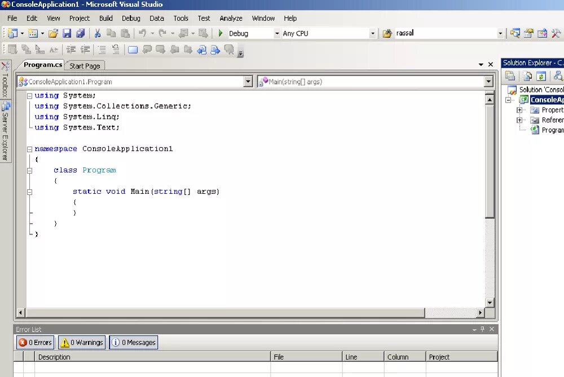
Task: Undo the last action via toolbar
Action: pyautogui.click(x=143, y=33)
